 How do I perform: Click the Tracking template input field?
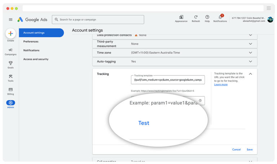(168, 79)
